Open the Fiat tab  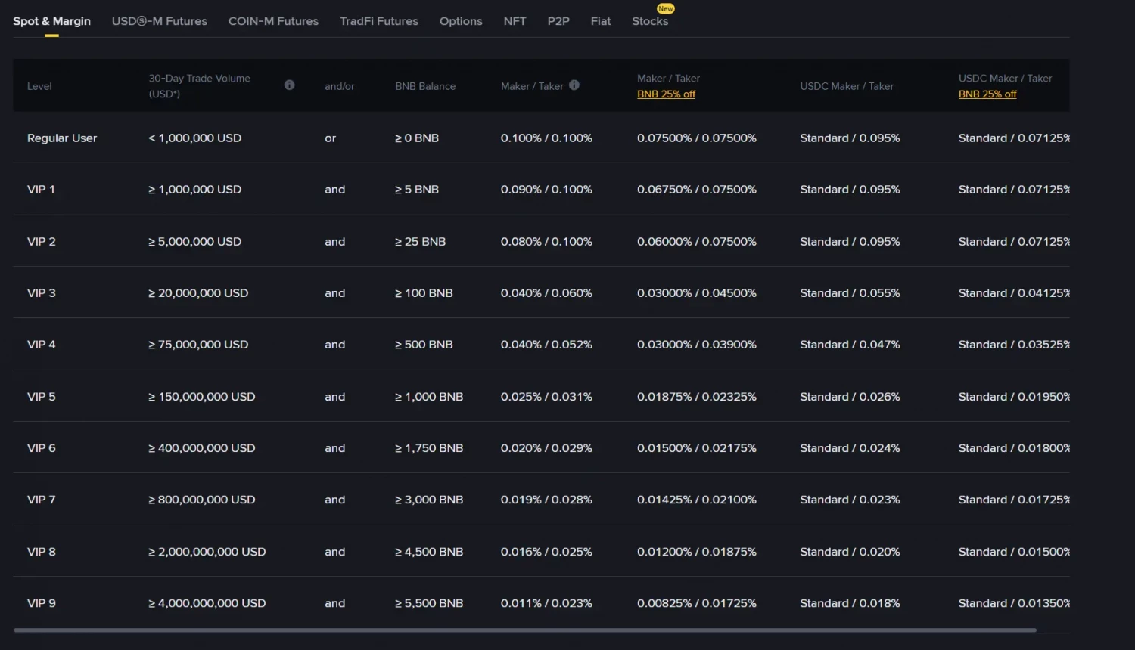[x=601, y=21]
